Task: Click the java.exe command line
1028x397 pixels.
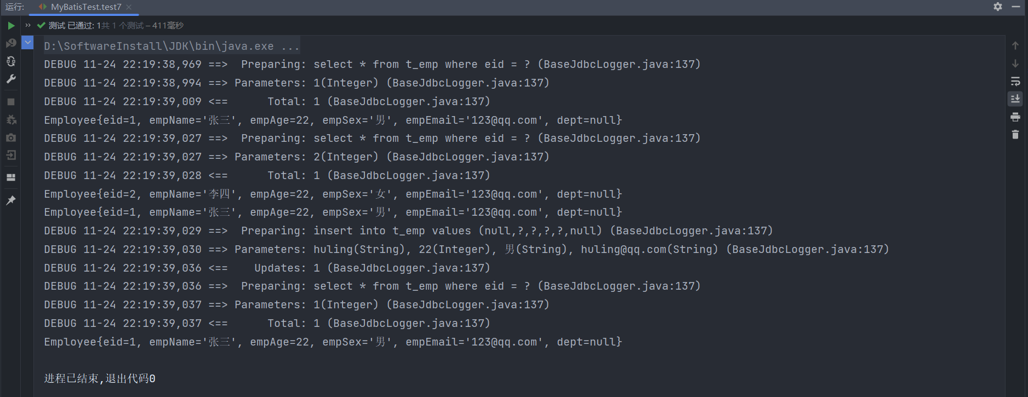Action: [x=172, y=46]
